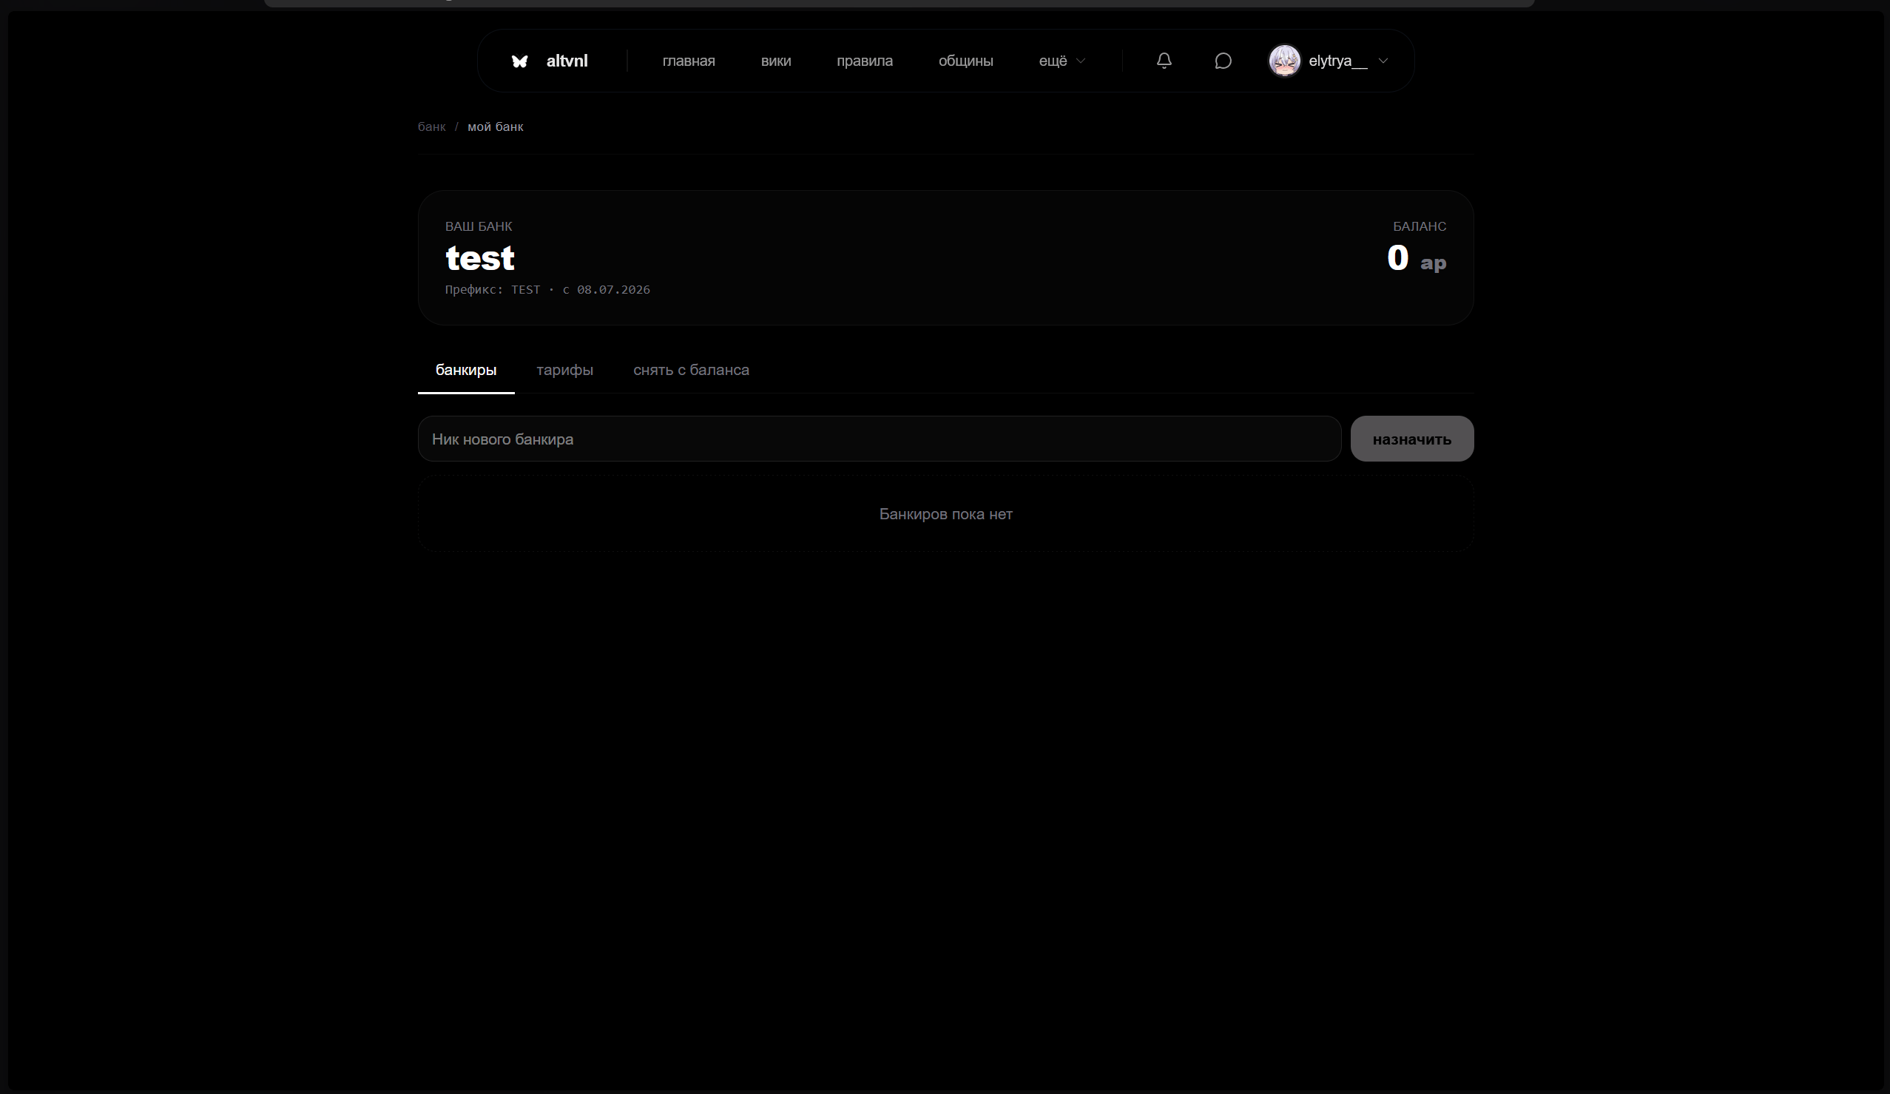The width and height of the screenshot is (1890, 1094).
Task: Click the elytrya__ username text
Action: [x=1338, y=61]
